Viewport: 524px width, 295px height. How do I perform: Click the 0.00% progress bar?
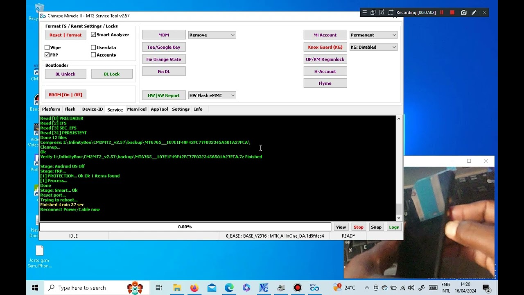click(x=185, y=226)
